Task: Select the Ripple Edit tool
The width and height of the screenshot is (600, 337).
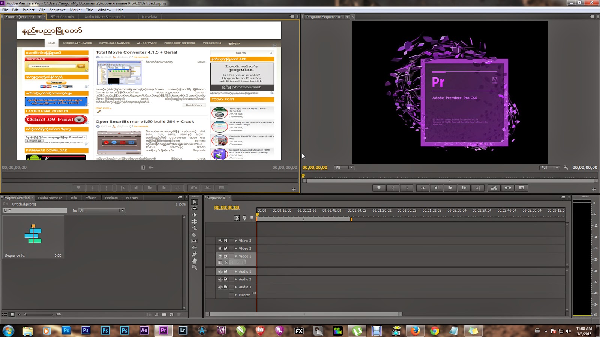Action: (x=194, y=215)
